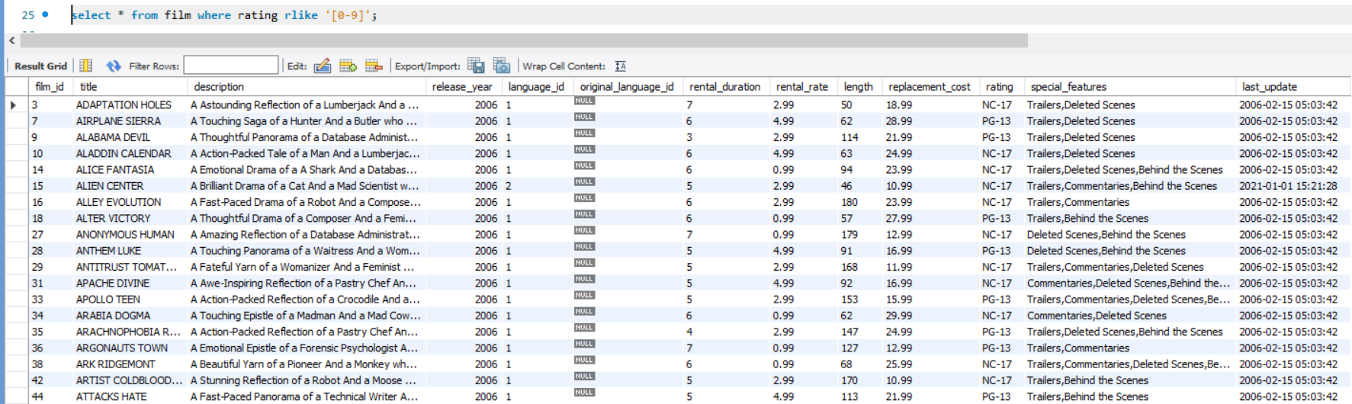1352x404 pixels.
Task: Focus the Filter Rows search field
Action: [x=231, y=66]
